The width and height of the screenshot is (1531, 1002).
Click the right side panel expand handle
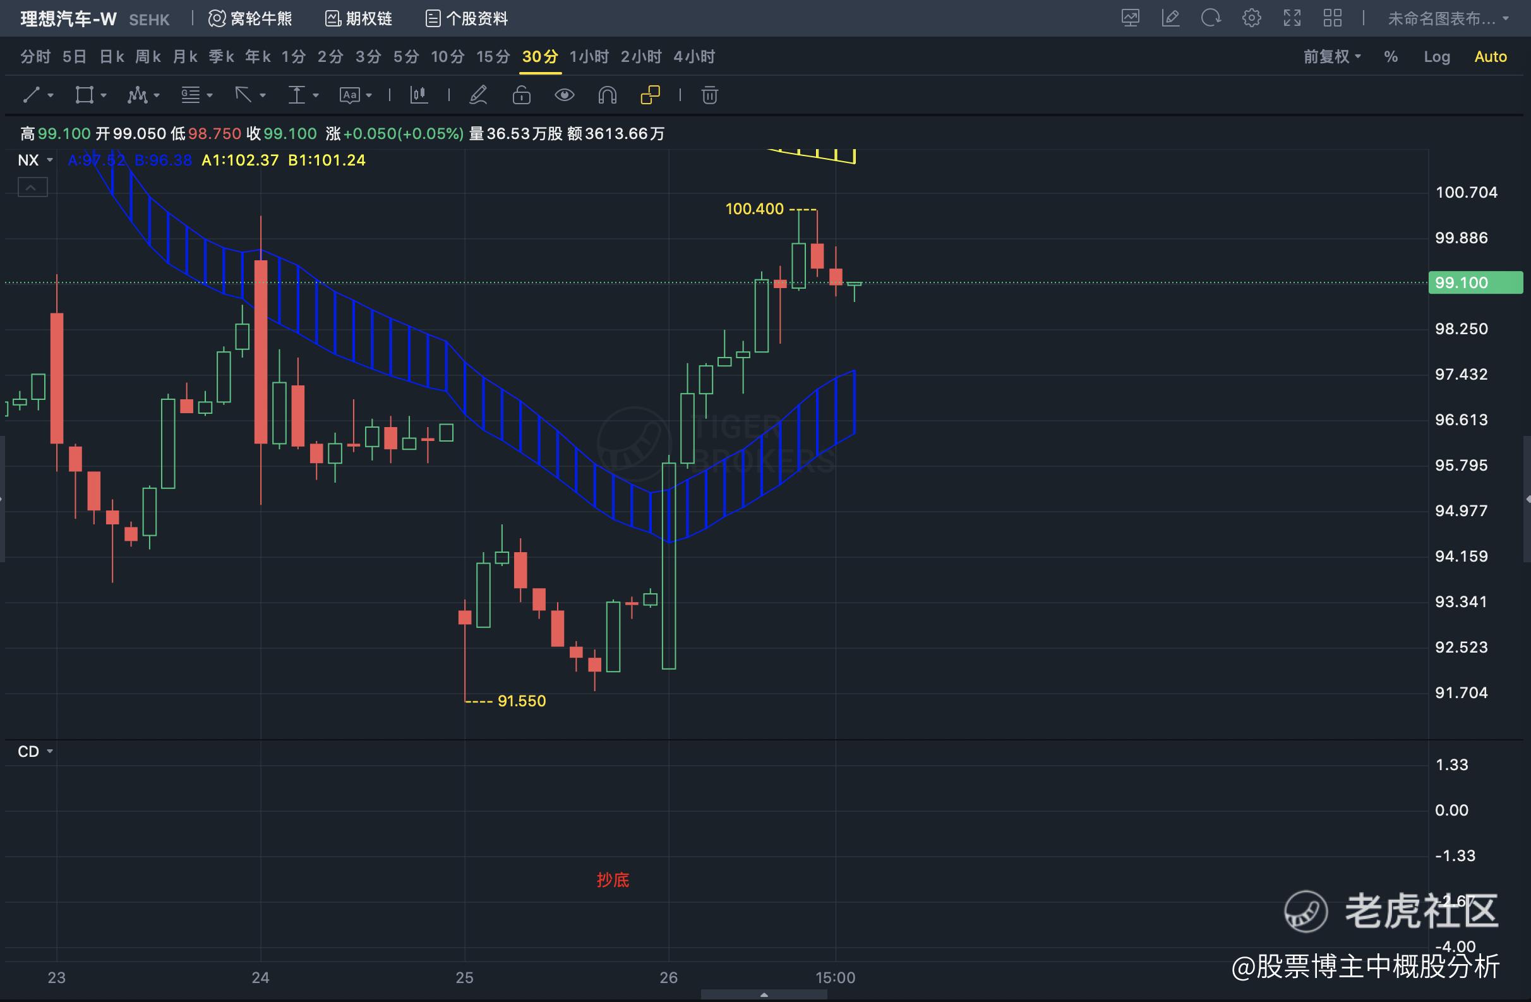1527,499
